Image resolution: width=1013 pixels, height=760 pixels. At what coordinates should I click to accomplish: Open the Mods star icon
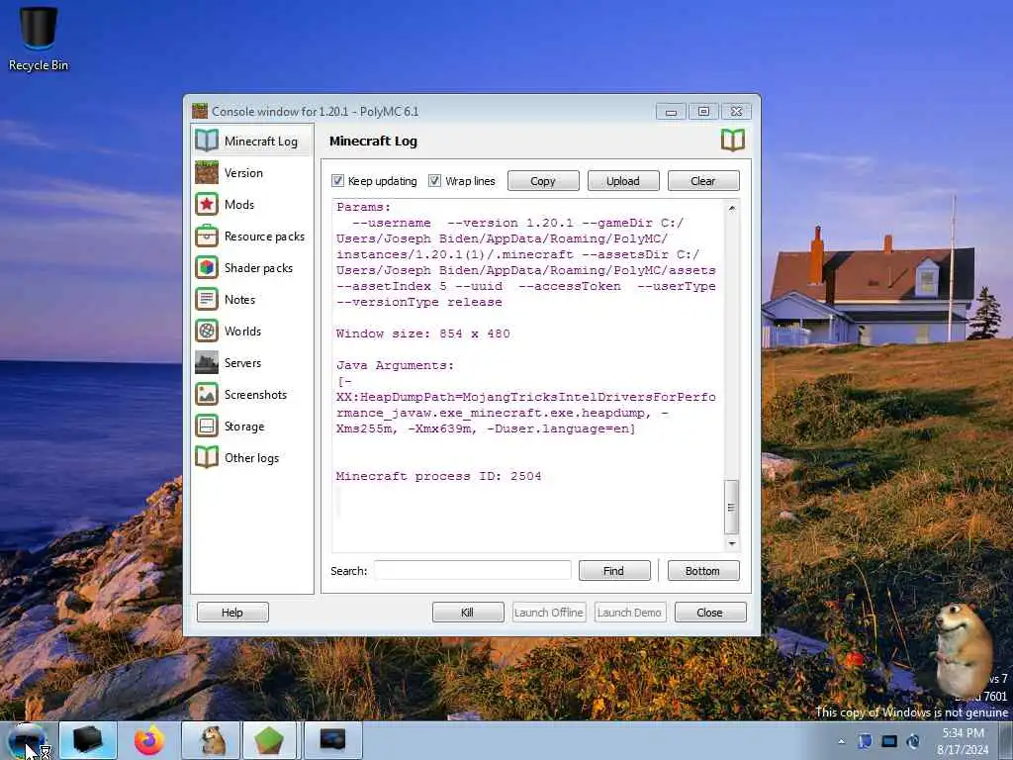coord(207,204)
